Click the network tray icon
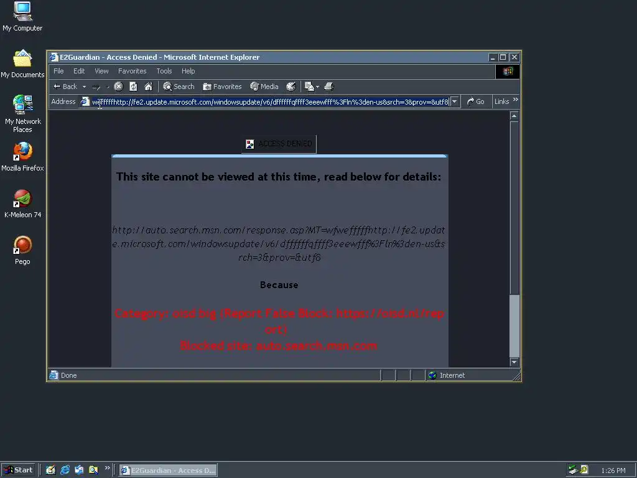Image resolution: width=637 pixels, height=478 pixels. tap(573, 470)
